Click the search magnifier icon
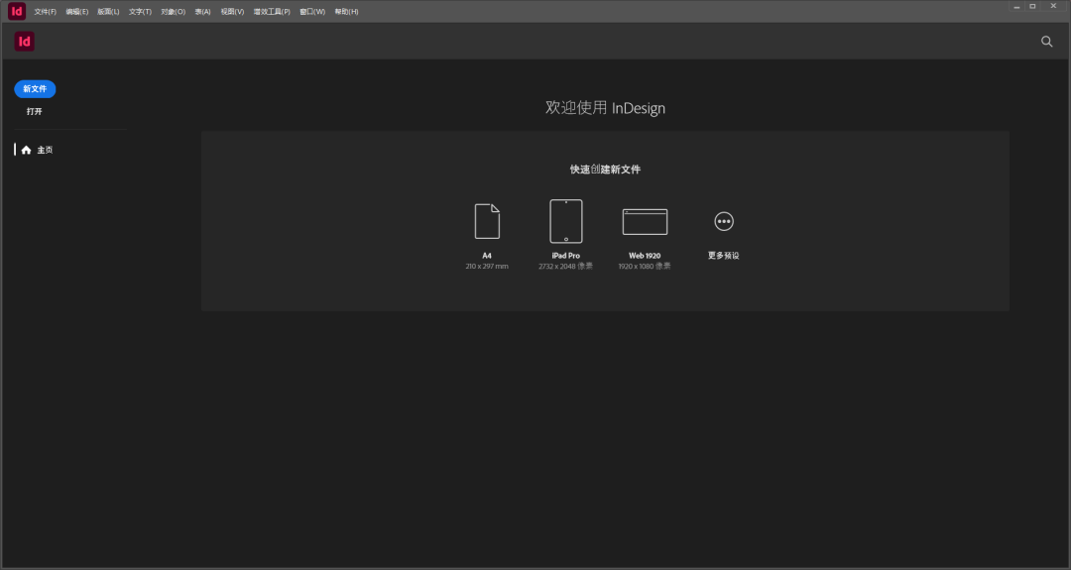The height and width of the screenshot is (570, 1071). coord(1046,42)
